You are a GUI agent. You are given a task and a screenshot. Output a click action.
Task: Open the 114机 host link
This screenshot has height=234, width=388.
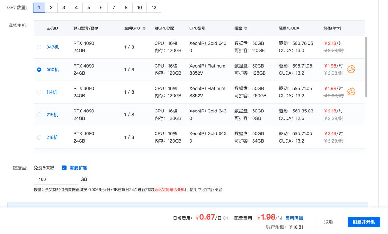click(52, 92)
